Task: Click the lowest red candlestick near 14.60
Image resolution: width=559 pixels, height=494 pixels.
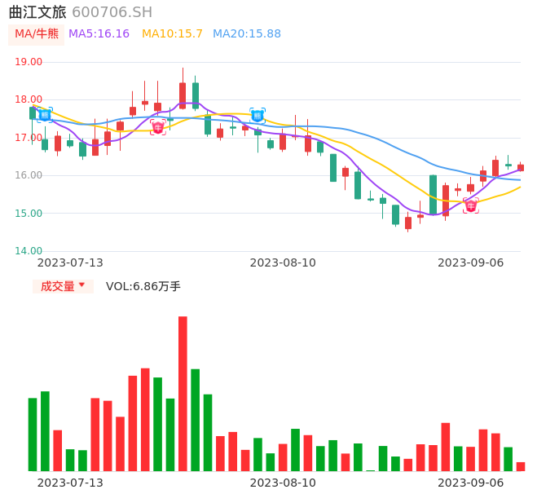Action: point(408,223)
